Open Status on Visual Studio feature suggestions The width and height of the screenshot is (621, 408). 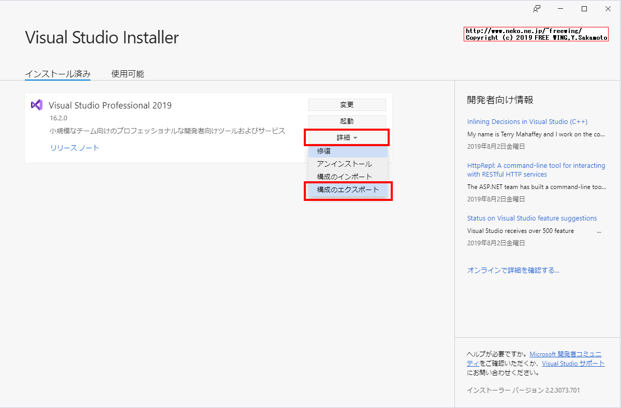(x=531, y=218)
